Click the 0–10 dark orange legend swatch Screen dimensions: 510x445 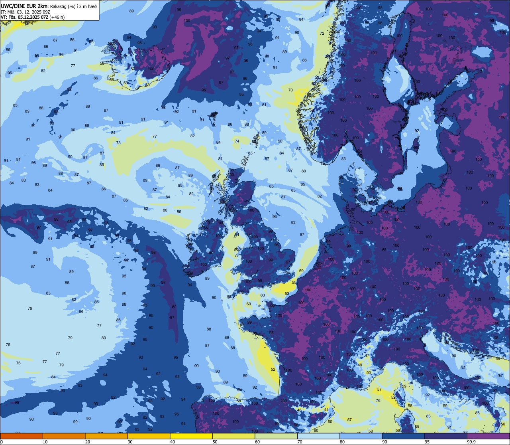[x=22, y=436]
